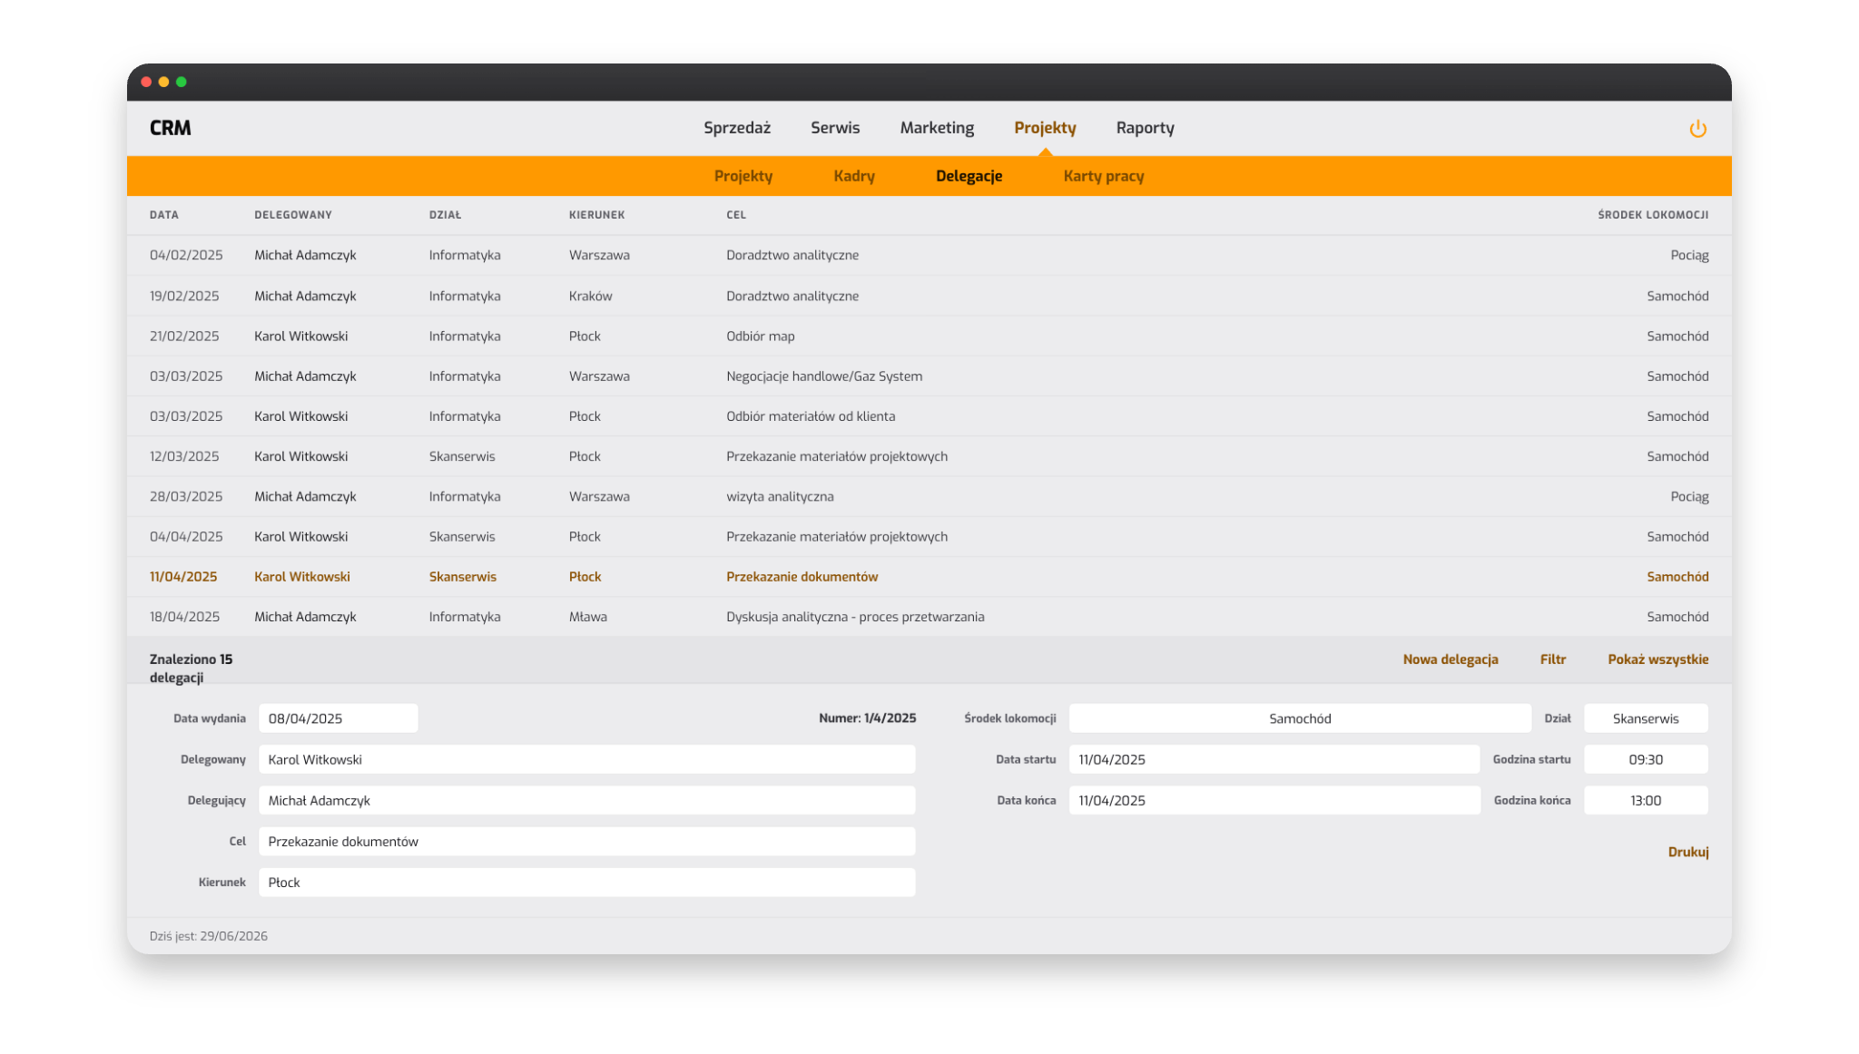Select the Projekty main menu item
1859x1054 pixels.
[1045, 128]
